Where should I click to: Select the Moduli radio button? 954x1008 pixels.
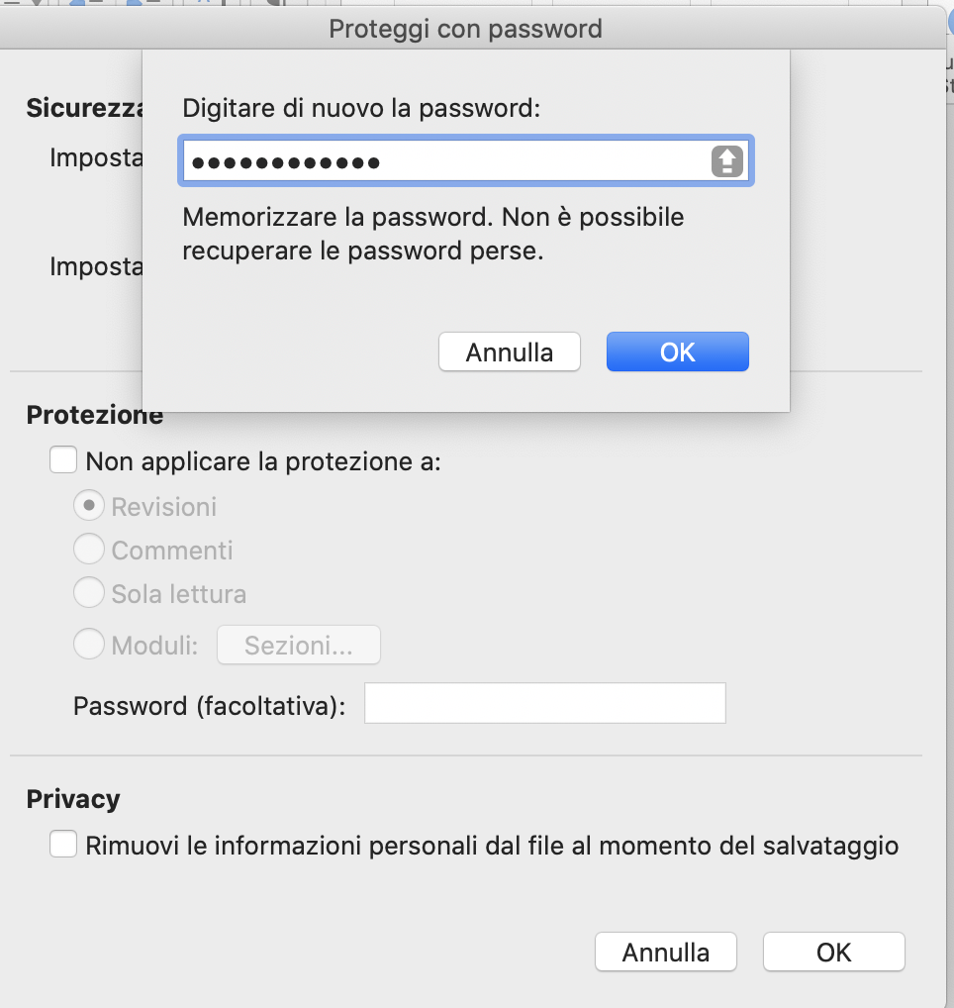coord(89,644)
